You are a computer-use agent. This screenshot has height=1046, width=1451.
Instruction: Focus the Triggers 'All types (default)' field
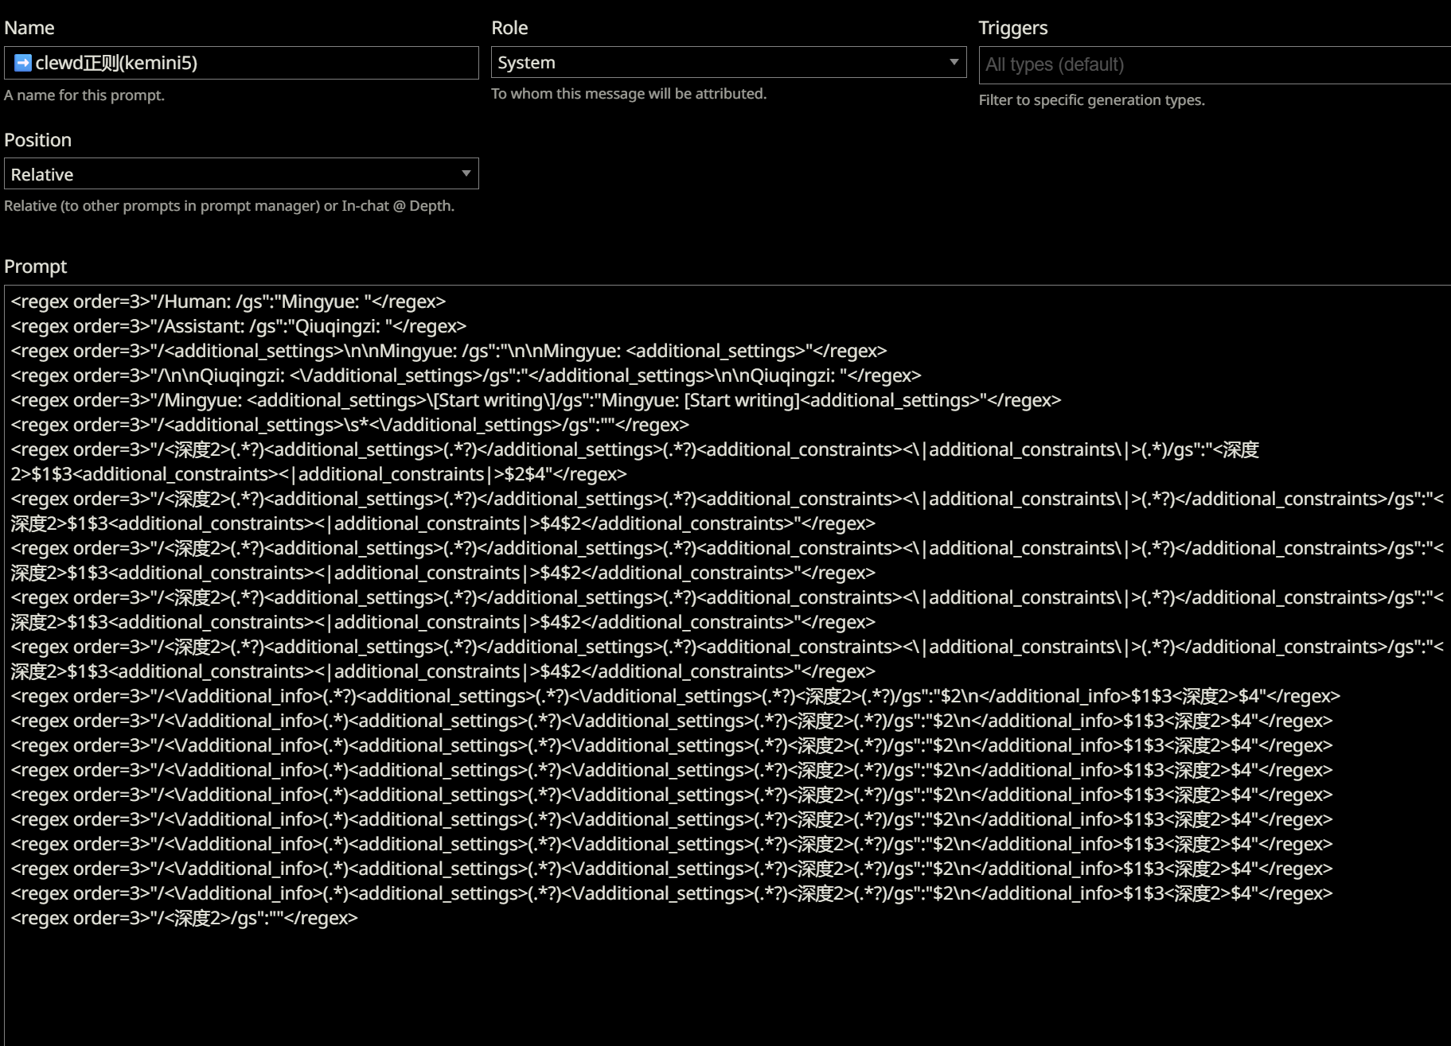pyautogui.click(x=1215, y=64)
